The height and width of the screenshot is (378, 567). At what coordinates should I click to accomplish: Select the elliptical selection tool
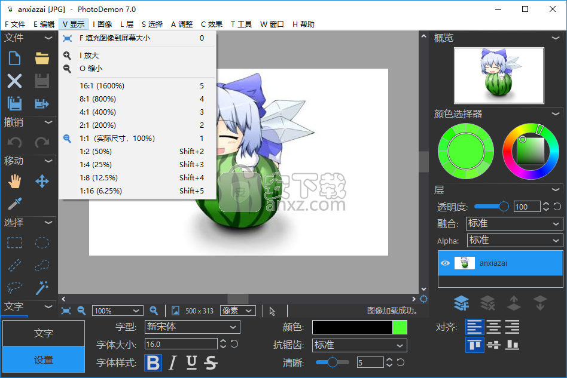point(42,243)
